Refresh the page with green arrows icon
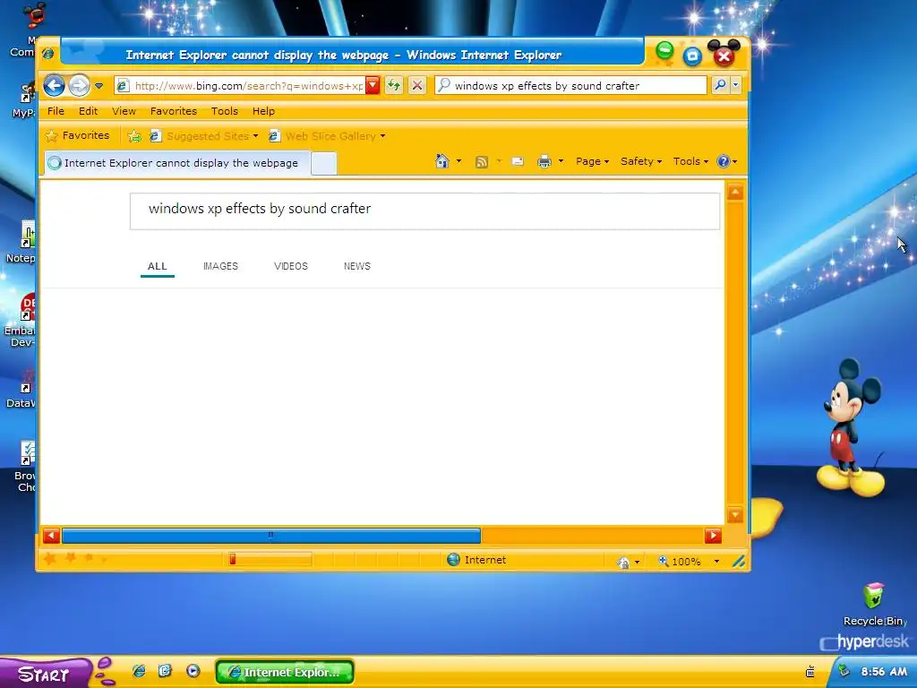 click(x=394, y=86)
